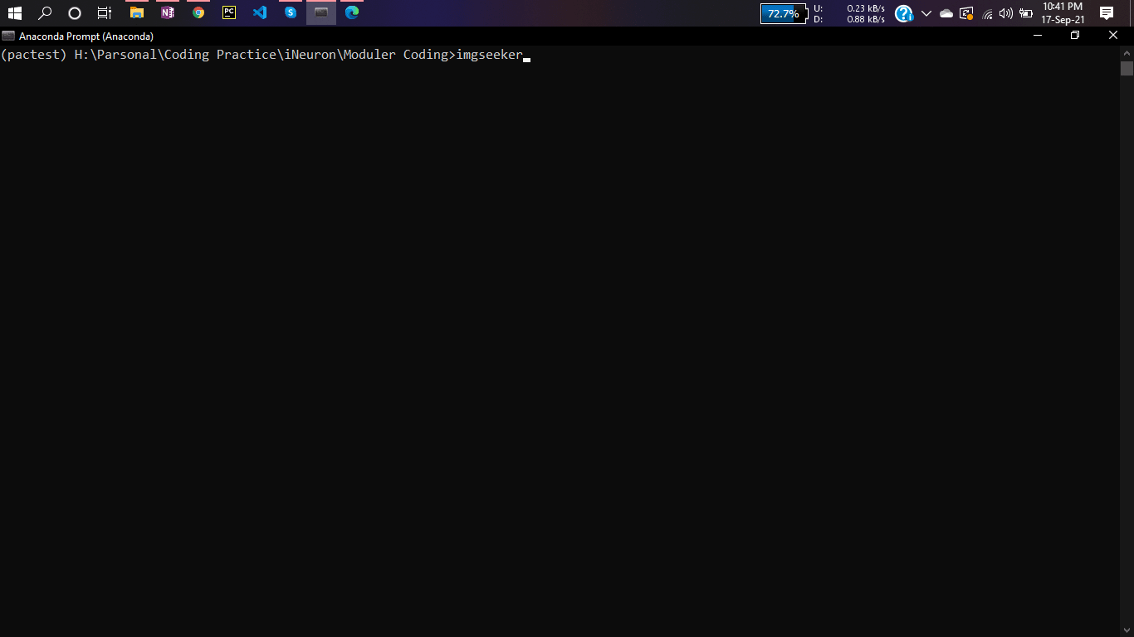Open File Explorer from the taskbar

[137, 13]
